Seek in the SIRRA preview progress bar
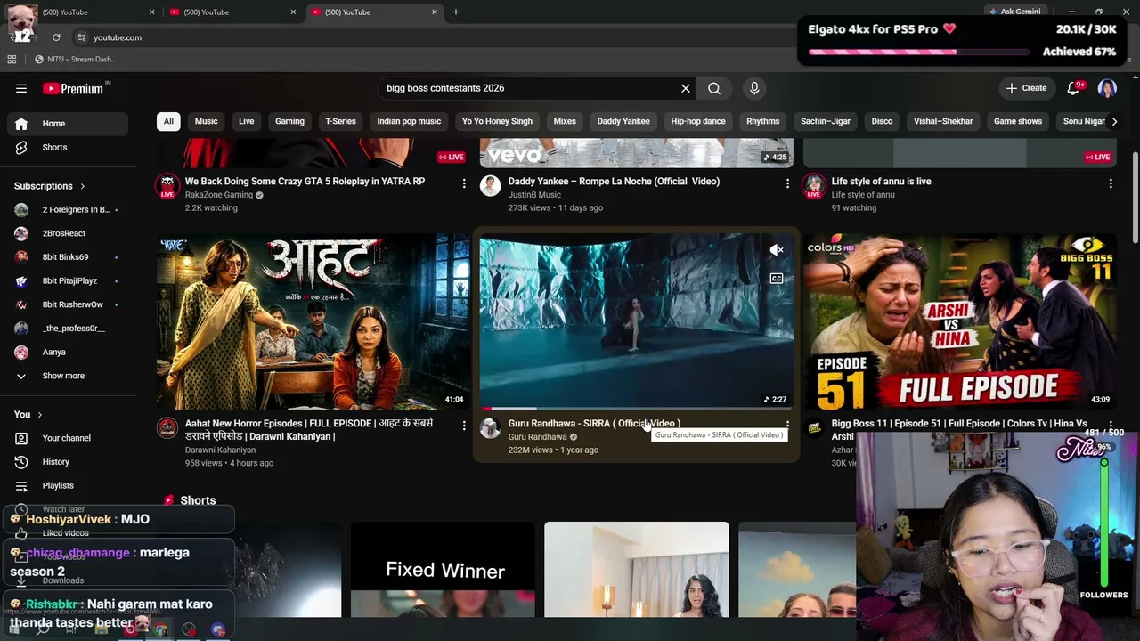This screenshot has width=1140, height=641. coord(637,409)
